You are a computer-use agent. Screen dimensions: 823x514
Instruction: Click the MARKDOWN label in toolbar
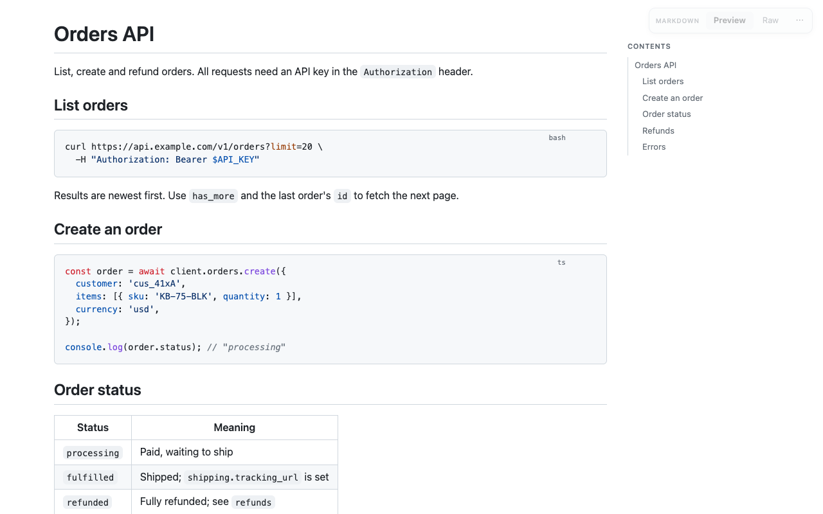(x=677, y=21)
